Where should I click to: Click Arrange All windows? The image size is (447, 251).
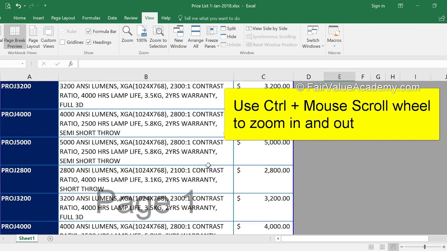coord(196,37)
